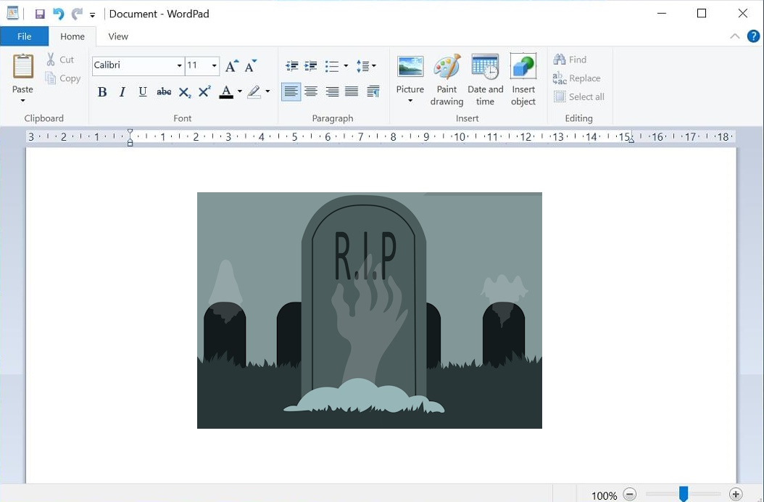Toggle Bold formatting
Viewport: 764px width, 502px height.
(x=102, y=92)
